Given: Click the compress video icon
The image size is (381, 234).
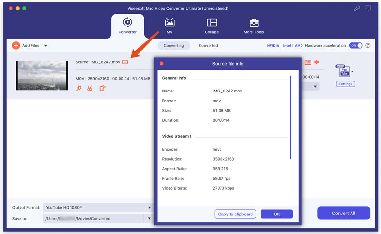Looking at the screenshot, I should [x=317, y=62].
